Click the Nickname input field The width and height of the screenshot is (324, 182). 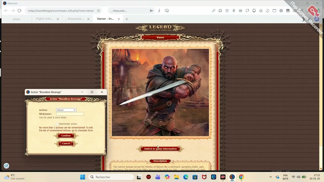(70, 114)
